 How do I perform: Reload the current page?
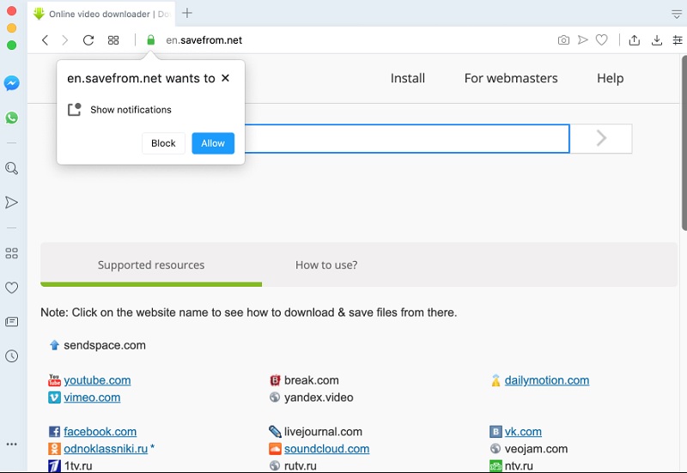[x=88, y=40]
